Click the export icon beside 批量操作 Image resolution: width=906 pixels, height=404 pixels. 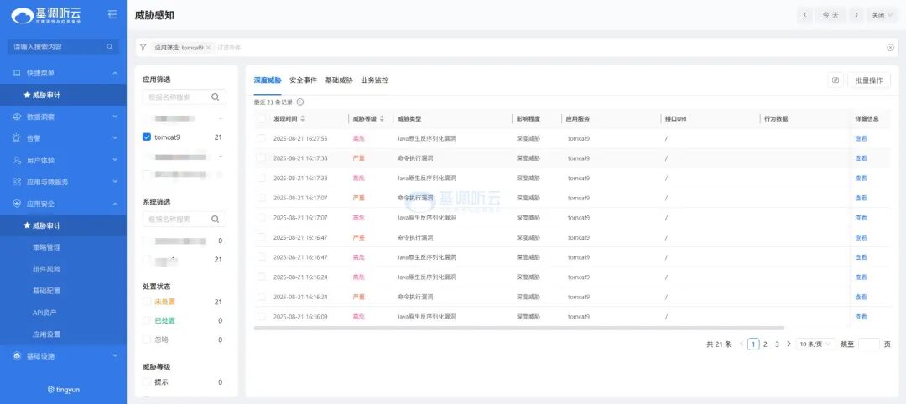(835, 80)
